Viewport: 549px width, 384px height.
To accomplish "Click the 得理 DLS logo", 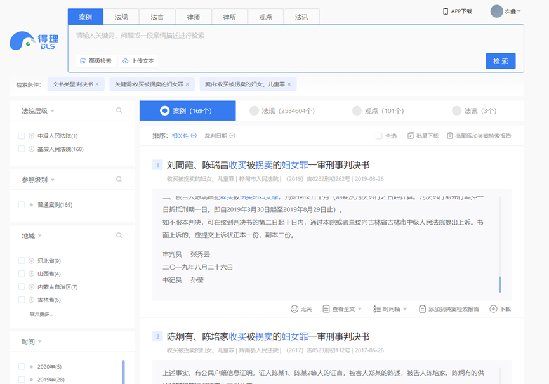I will click(34, 41).
